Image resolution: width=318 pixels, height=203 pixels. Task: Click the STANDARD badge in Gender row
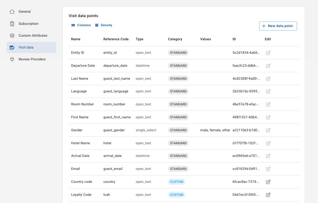click(178, 130)
